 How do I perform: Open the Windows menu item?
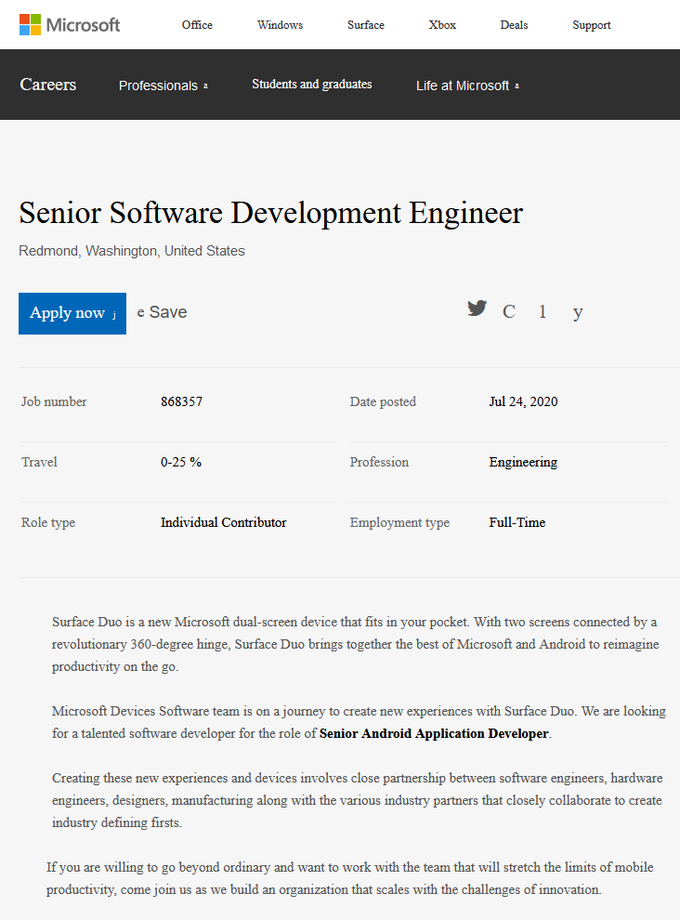point(280,25)
